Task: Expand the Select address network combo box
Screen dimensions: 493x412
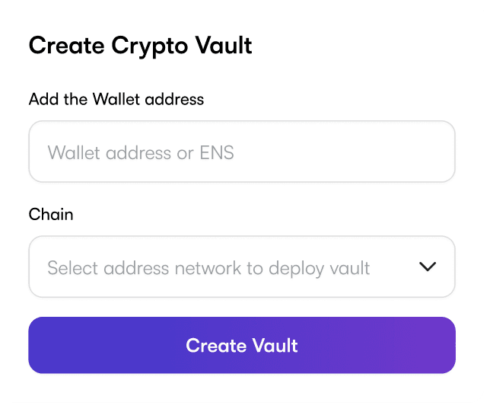Action: (x=241, y=267)
